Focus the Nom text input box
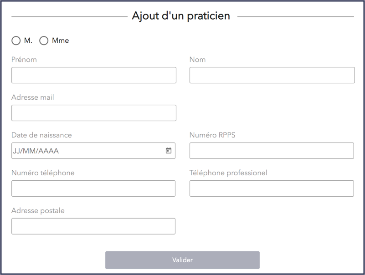This screenshot has width=365, height=275. pyautogui.click(x=272, y=75)
